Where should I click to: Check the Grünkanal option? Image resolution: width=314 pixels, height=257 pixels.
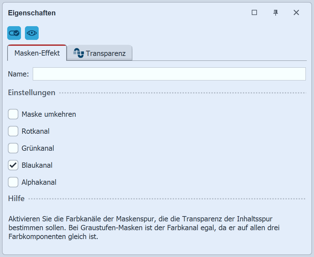[13, 148]
